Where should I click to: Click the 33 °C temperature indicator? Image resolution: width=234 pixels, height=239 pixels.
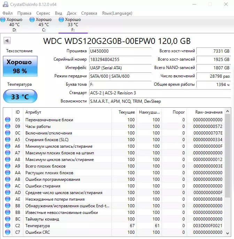[x=20, y=97]
